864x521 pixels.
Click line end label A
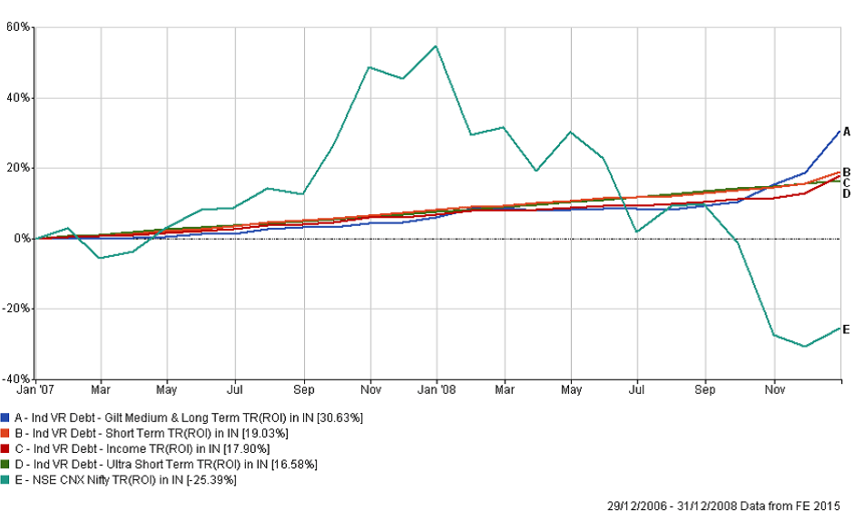[847, 132]
